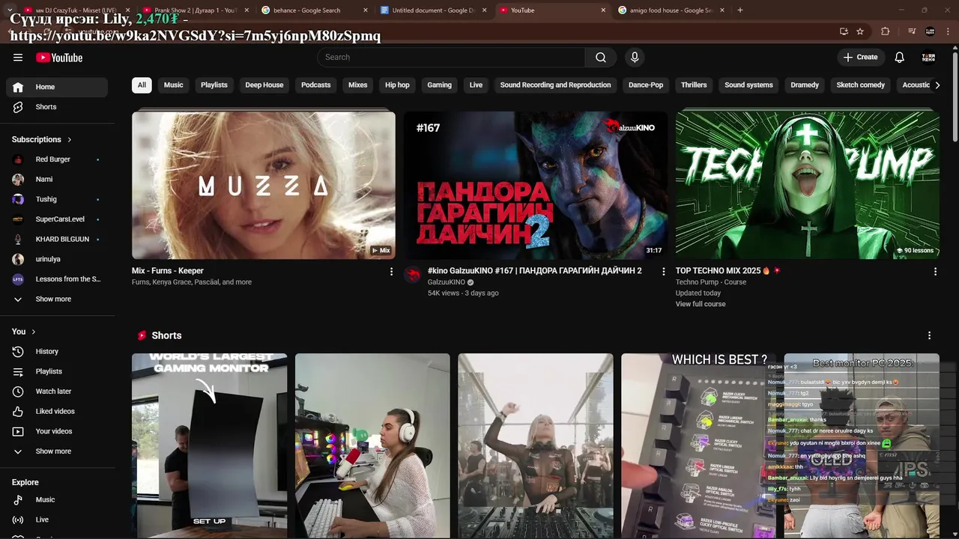The height and width of the screenshot is (539, 959).
Task: Click the search magnifier button
Action: tap(601, 58)
